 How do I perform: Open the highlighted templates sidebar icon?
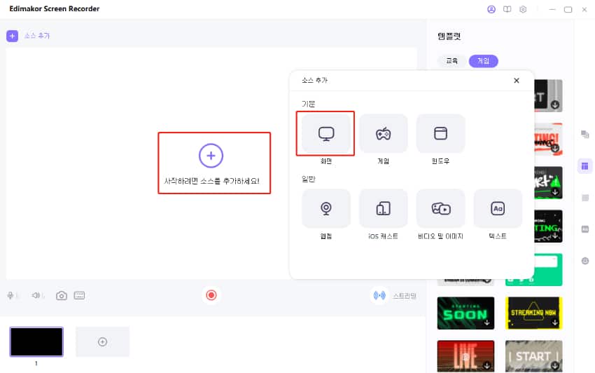pyautogui.click(x=584, y=166)
